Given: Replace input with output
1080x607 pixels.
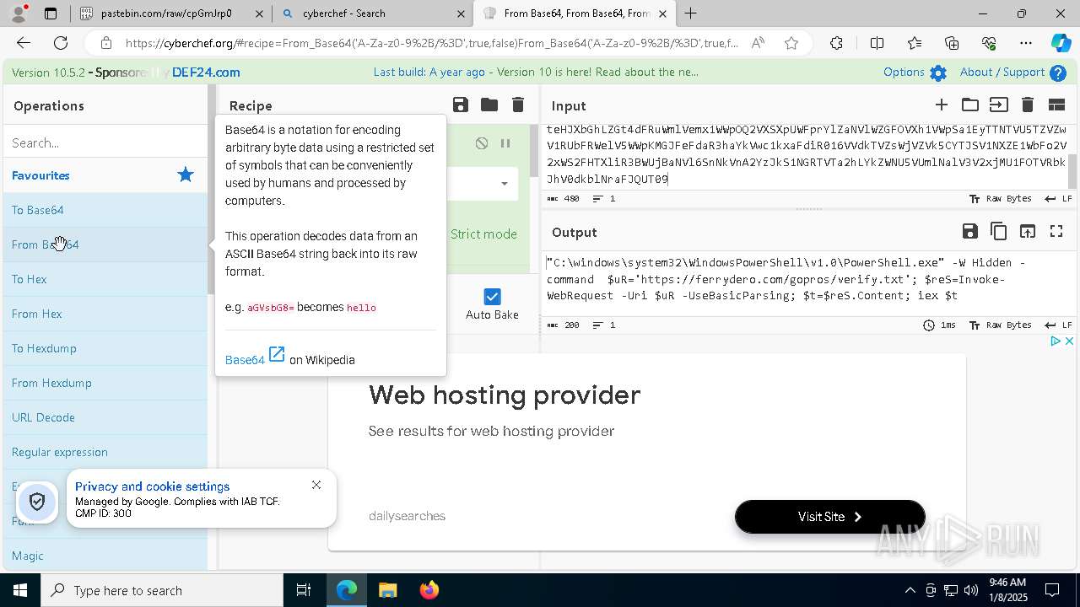Looking at the screenshot, I should tap(1027, 231).
